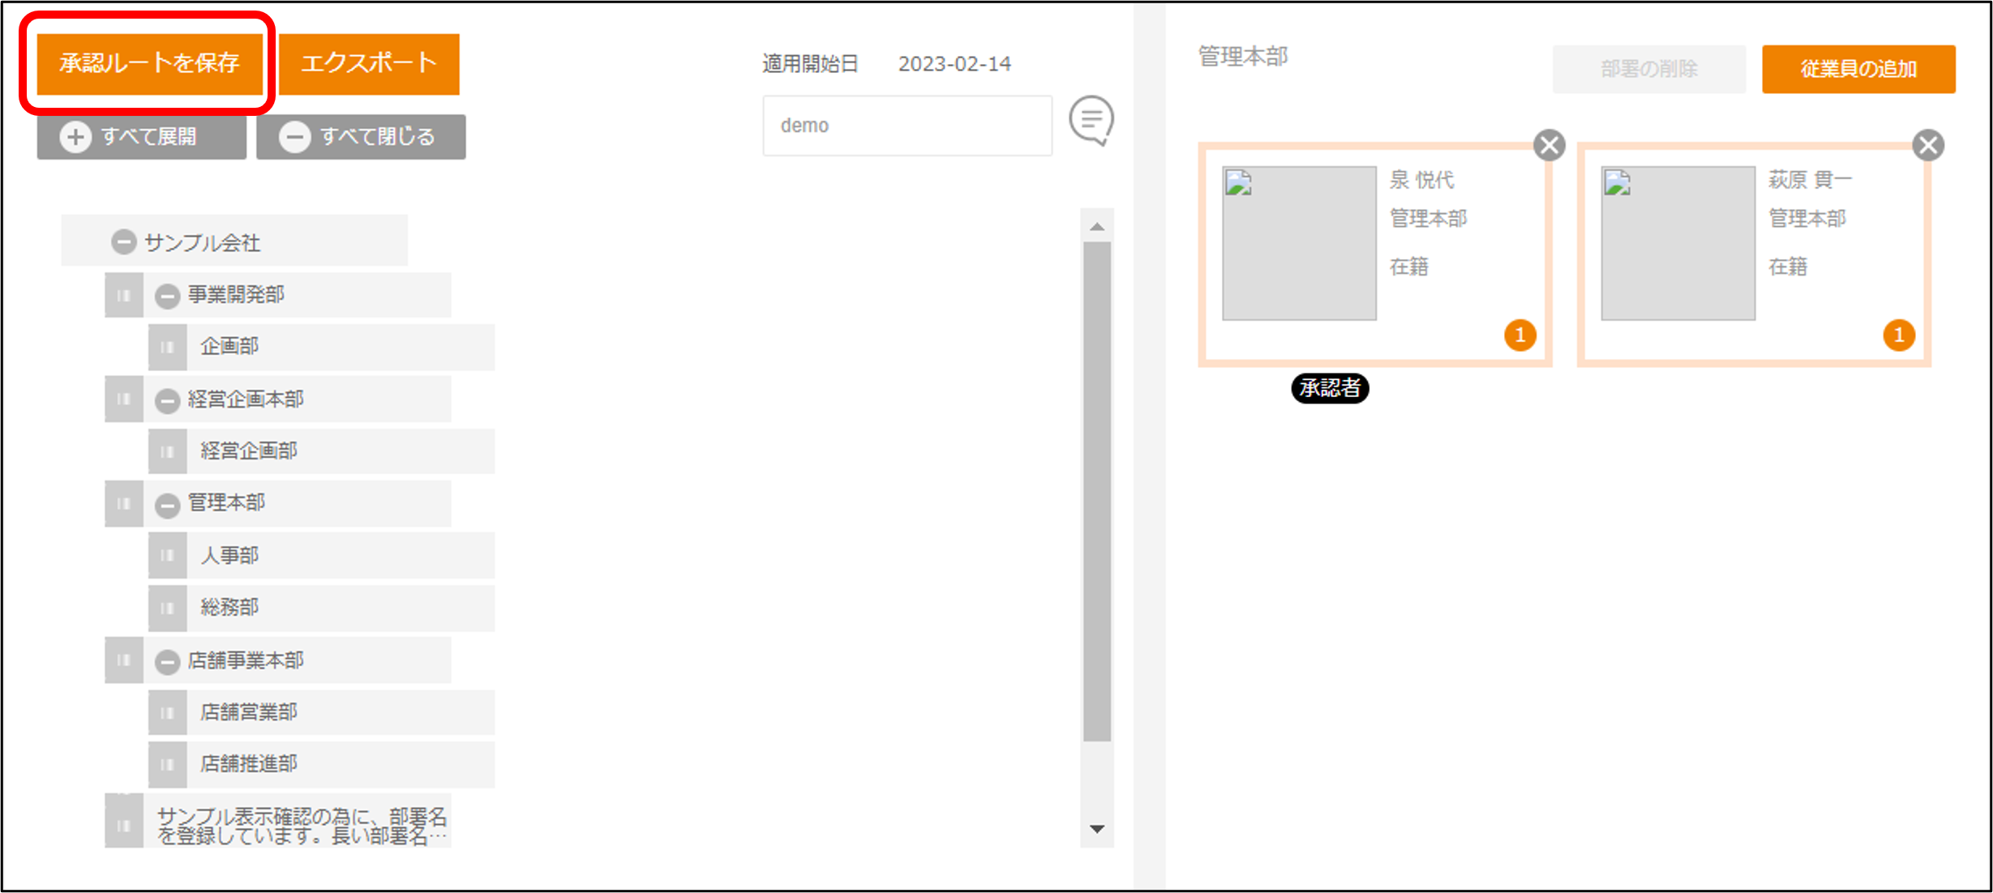Expand all with すべて展開 button
Image resolution: width=1993 pixels, height=893 pixels.
142,136
